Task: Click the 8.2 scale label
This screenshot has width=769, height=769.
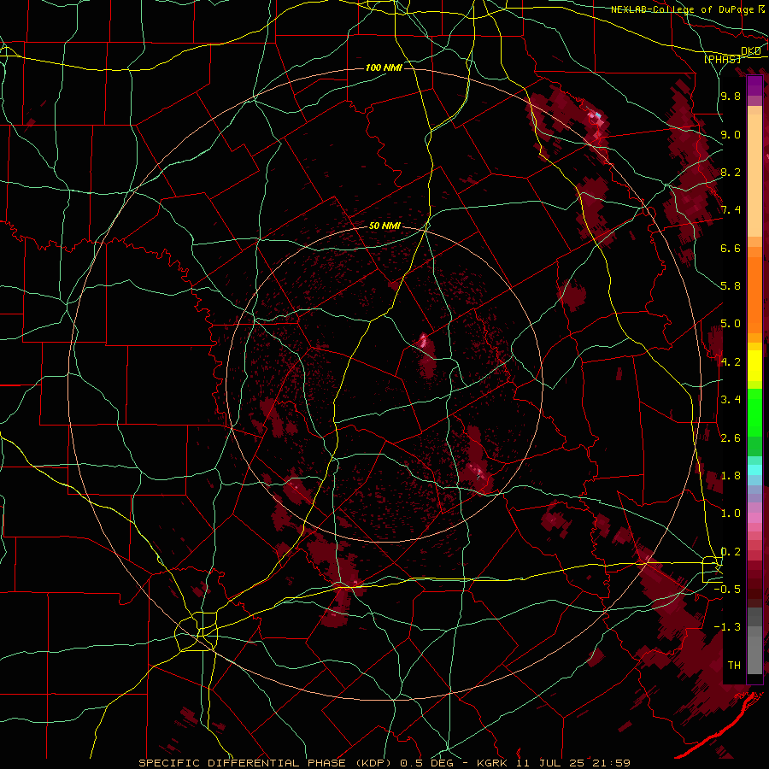Action: [x=731, y=172]
